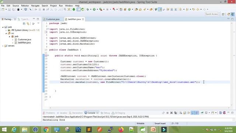Screen dimensions: 236x133
Task: Click Collapse All in Package Explorer
Action: coord(24,24)
